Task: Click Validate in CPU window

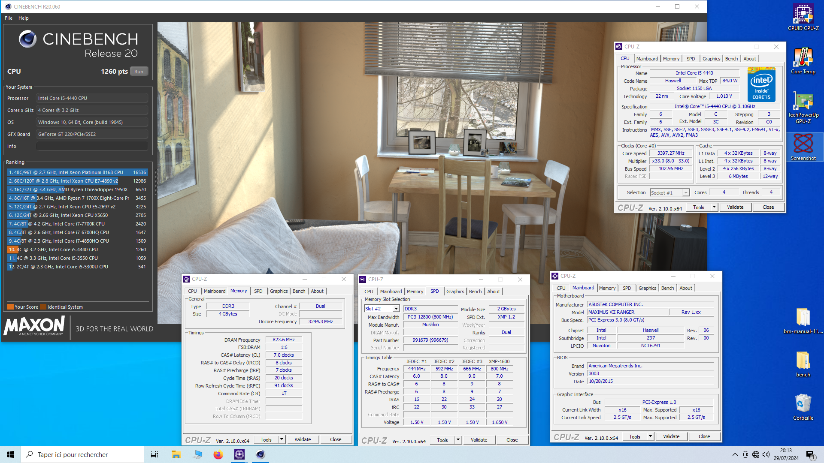Action: click(735, 207)
